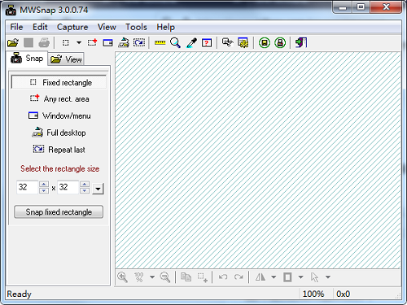The height and width of the screenshot is (305, 407).
Task: Select Repeat last snap mode
Action: tap(59, 150)
